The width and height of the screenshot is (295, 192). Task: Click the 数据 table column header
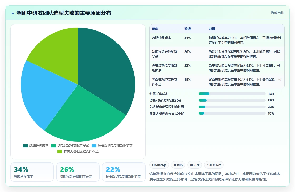tap(187, 29)
